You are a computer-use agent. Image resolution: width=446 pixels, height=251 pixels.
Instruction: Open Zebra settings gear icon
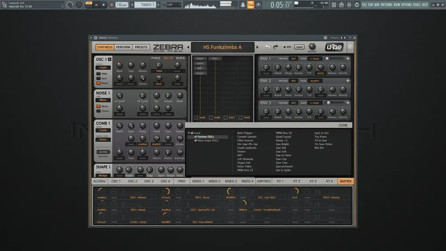pos(350,47)
